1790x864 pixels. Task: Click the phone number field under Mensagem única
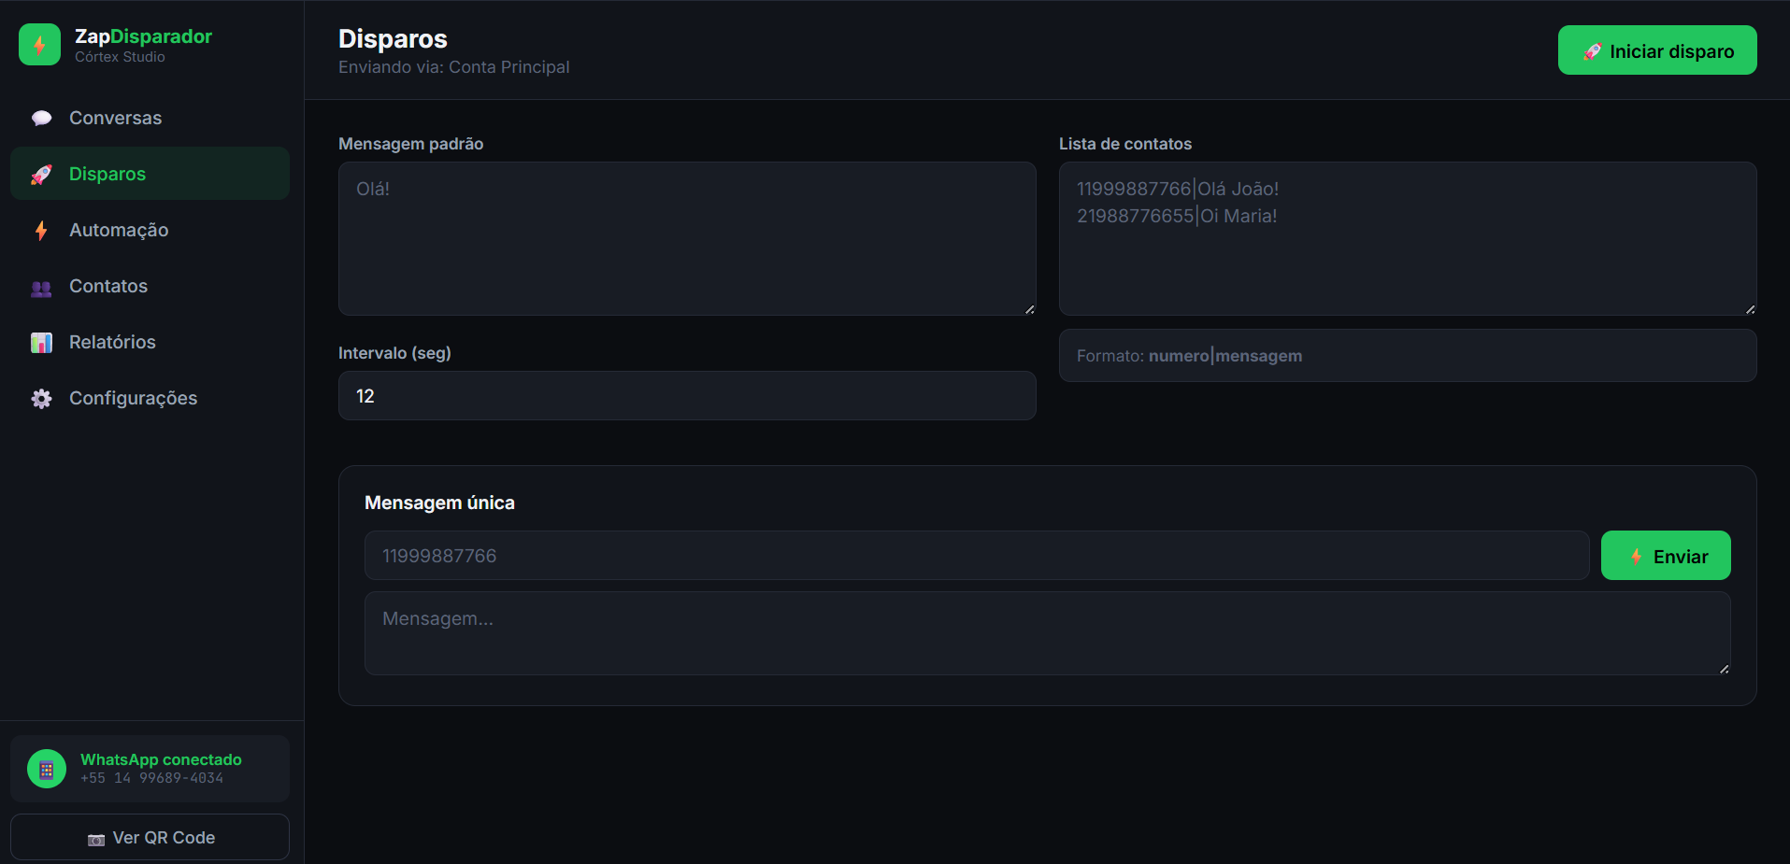(x=977, y=556)
